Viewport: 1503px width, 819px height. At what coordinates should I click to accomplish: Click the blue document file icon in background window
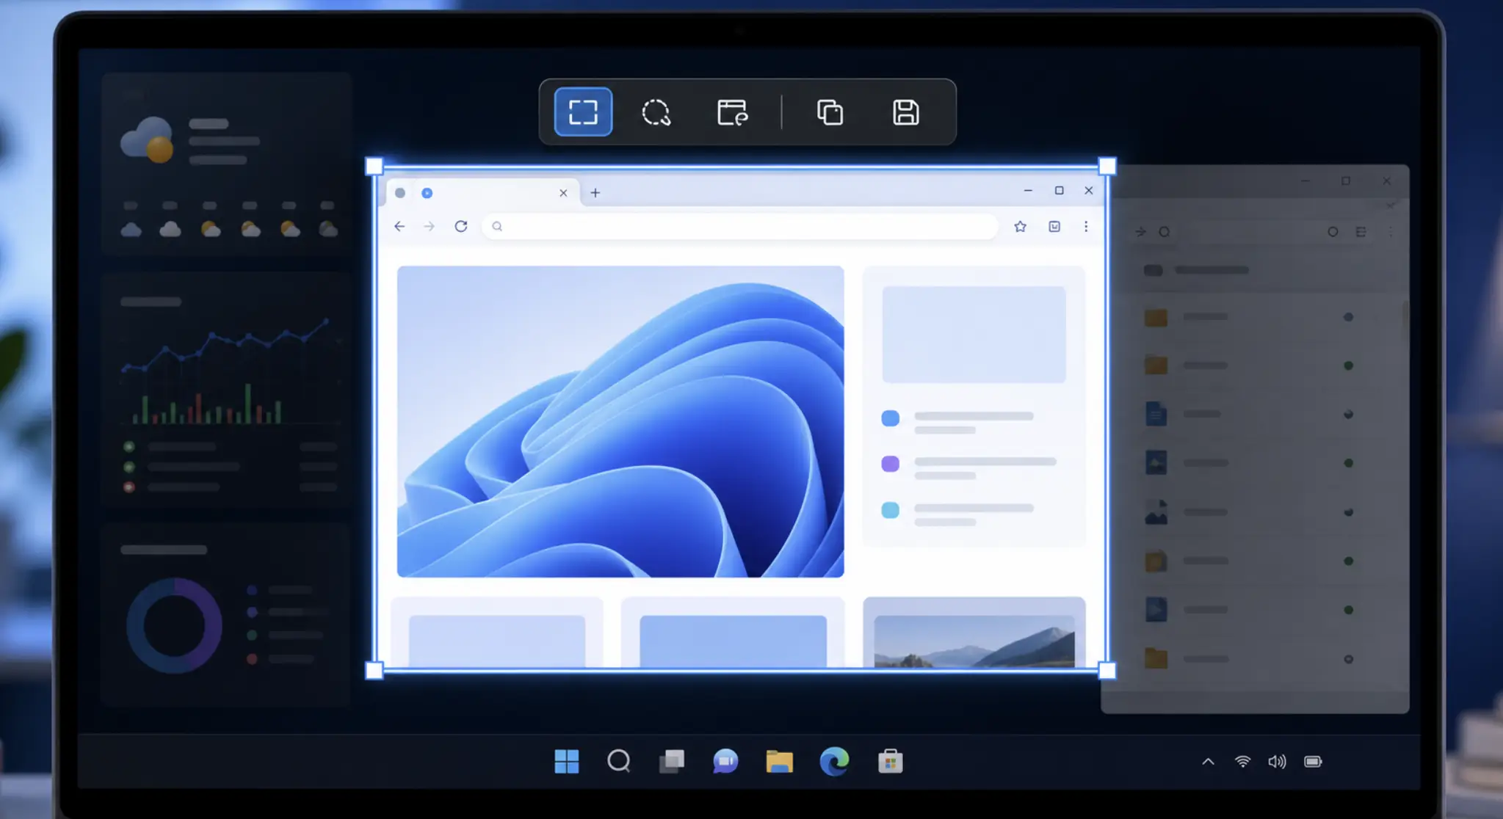tap(1156, 414)
